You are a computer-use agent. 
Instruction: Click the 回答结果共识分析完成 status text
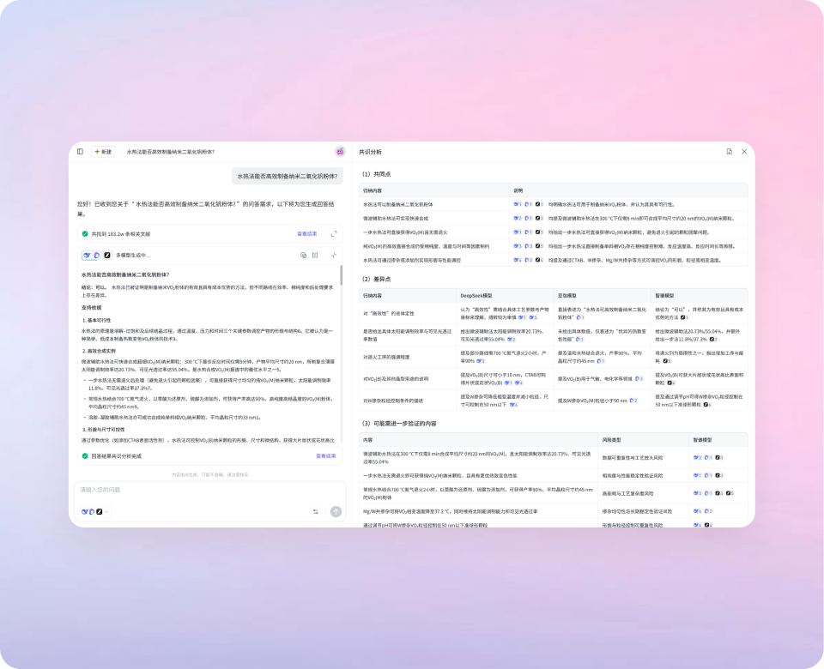(116, 455)
